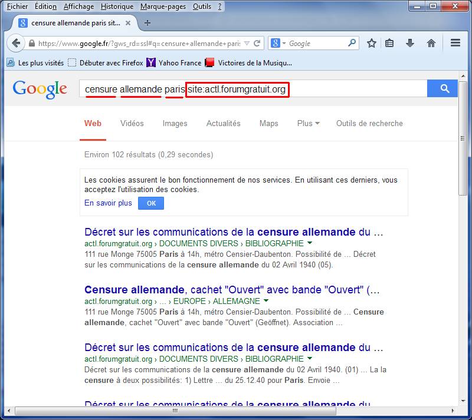Screen dimensions: 472x420
Task: Open a new tab with plus button
Action: tap(147, 23)
